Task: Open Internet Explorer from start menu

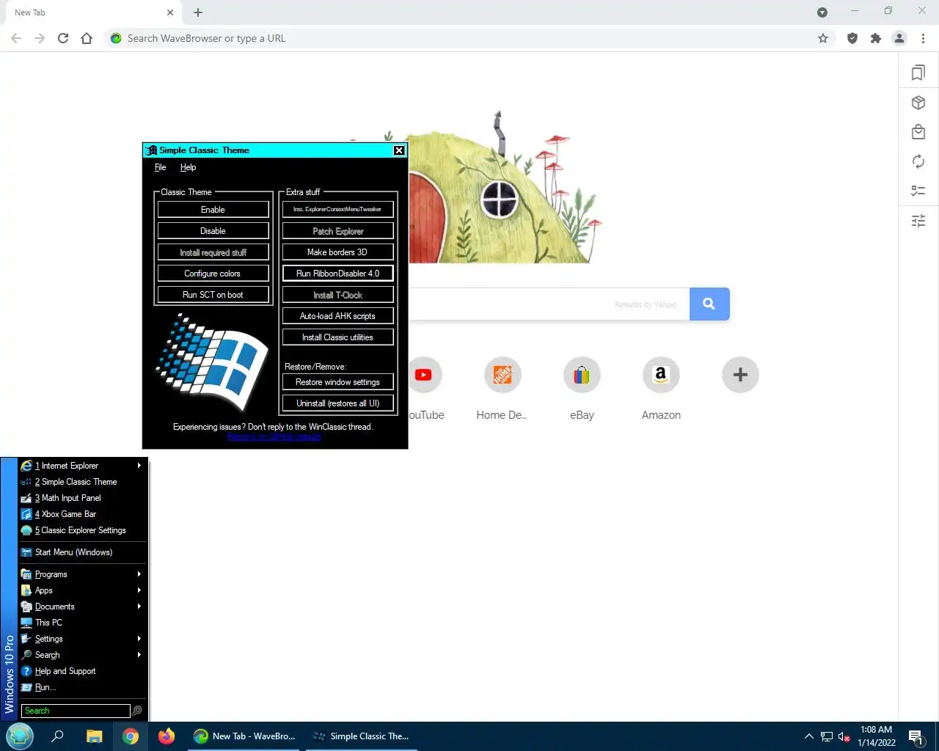Action: [81, 466]
